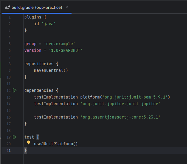187x164 pixels.
Task: Click the 'org.example' string
Action: click(59, 44)
